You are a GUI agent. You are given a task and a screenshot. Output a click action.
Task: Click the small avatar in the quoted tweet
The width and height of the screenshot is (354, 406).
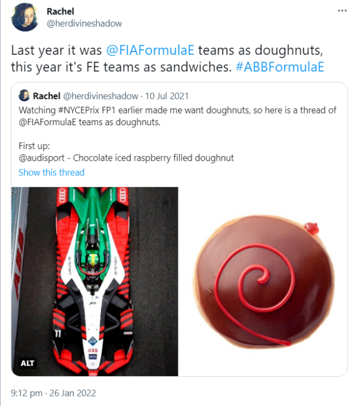[x=24, y=96]
